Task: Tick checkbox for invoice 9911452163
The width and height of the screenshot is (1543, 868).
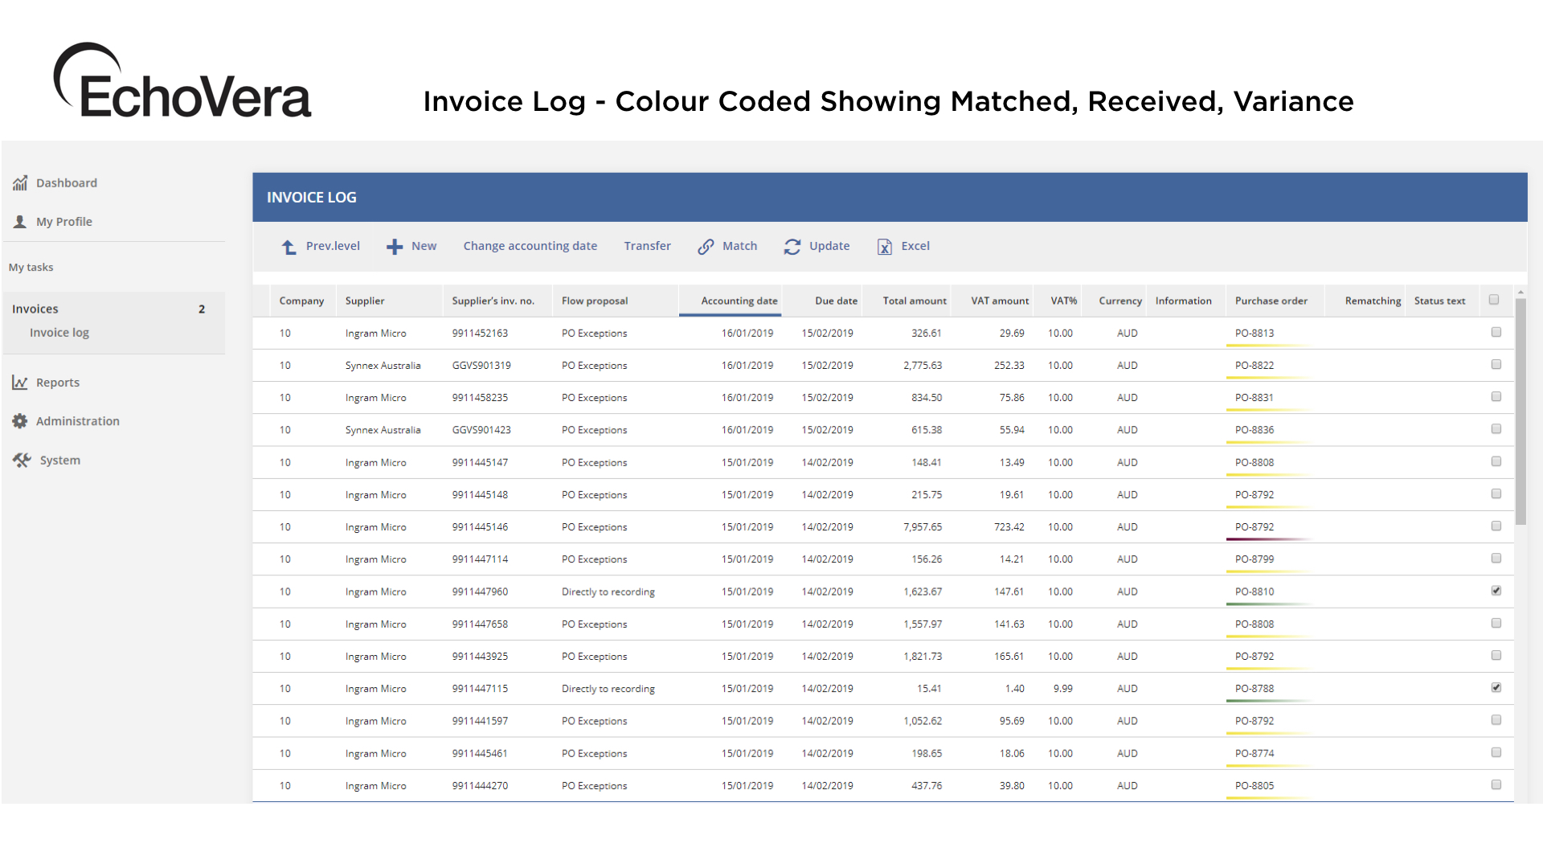Action: (x=1496, y=332)
